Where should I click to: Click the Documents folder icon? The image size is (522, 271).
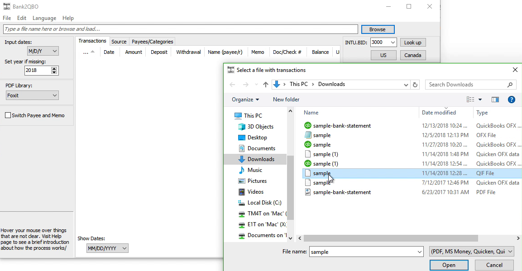[x=242, y=148]
